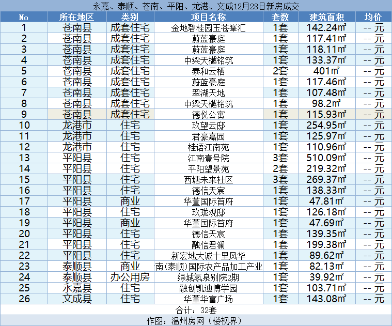Click project '桂语江南苑'
The image size is (392, 326).
(x=208, y=147)
